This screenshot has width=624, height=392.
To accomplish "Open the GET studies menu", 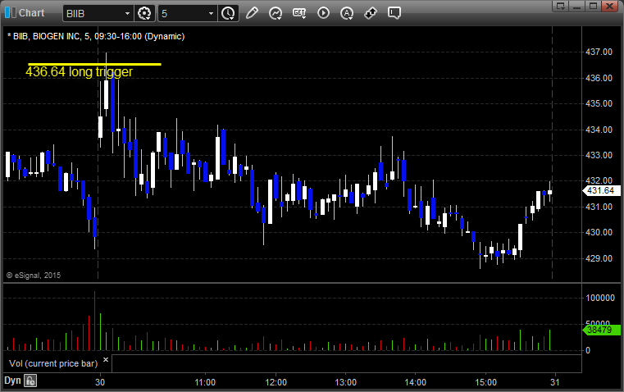I will (299, 13).
